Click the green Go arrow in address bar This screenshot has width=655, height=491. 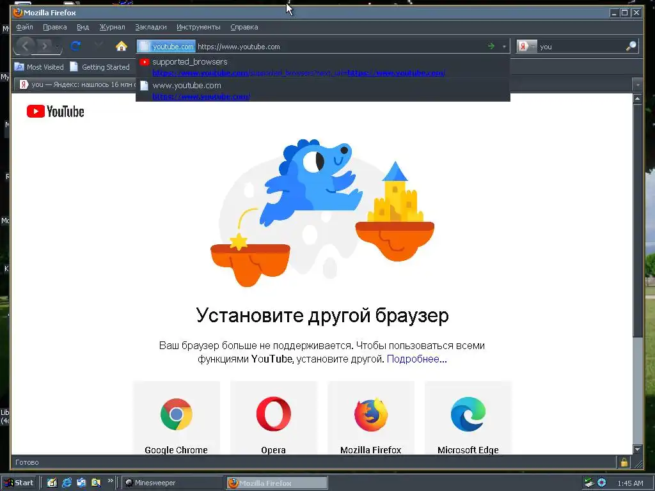491,46
